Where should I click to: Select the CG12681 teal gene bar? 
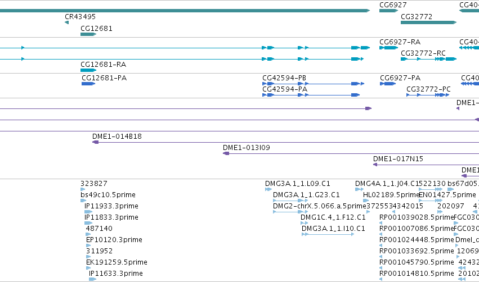click(88, 34)
